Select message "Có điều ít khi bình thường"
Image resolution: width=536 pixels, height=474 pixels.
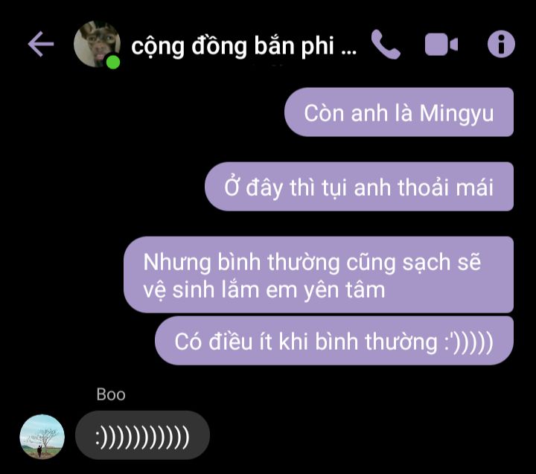[334, 341]
